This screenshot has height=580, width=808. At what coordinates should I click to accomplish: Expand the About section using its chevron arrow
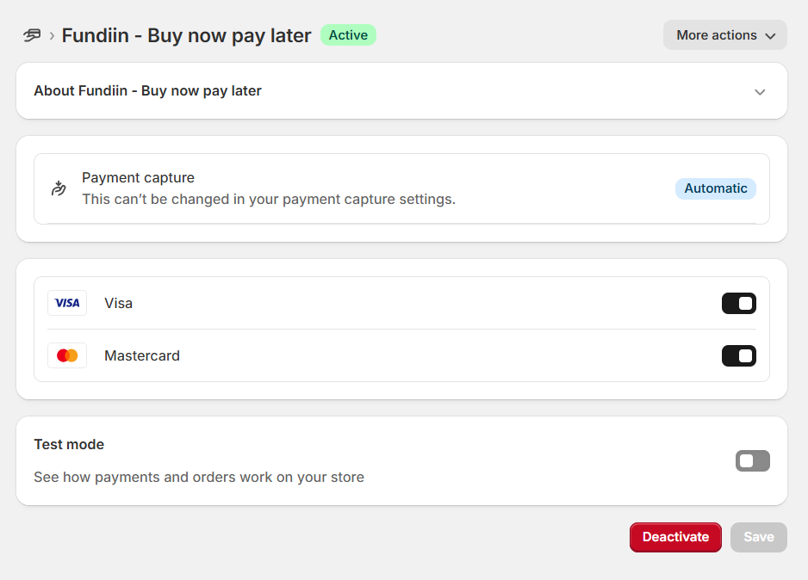click(759, 92)
